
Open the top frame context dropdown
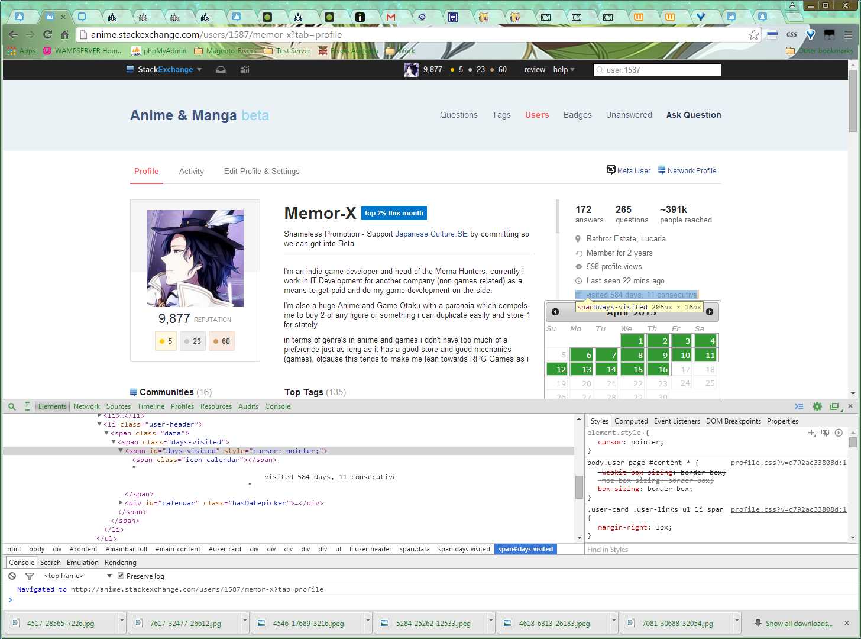77,576
